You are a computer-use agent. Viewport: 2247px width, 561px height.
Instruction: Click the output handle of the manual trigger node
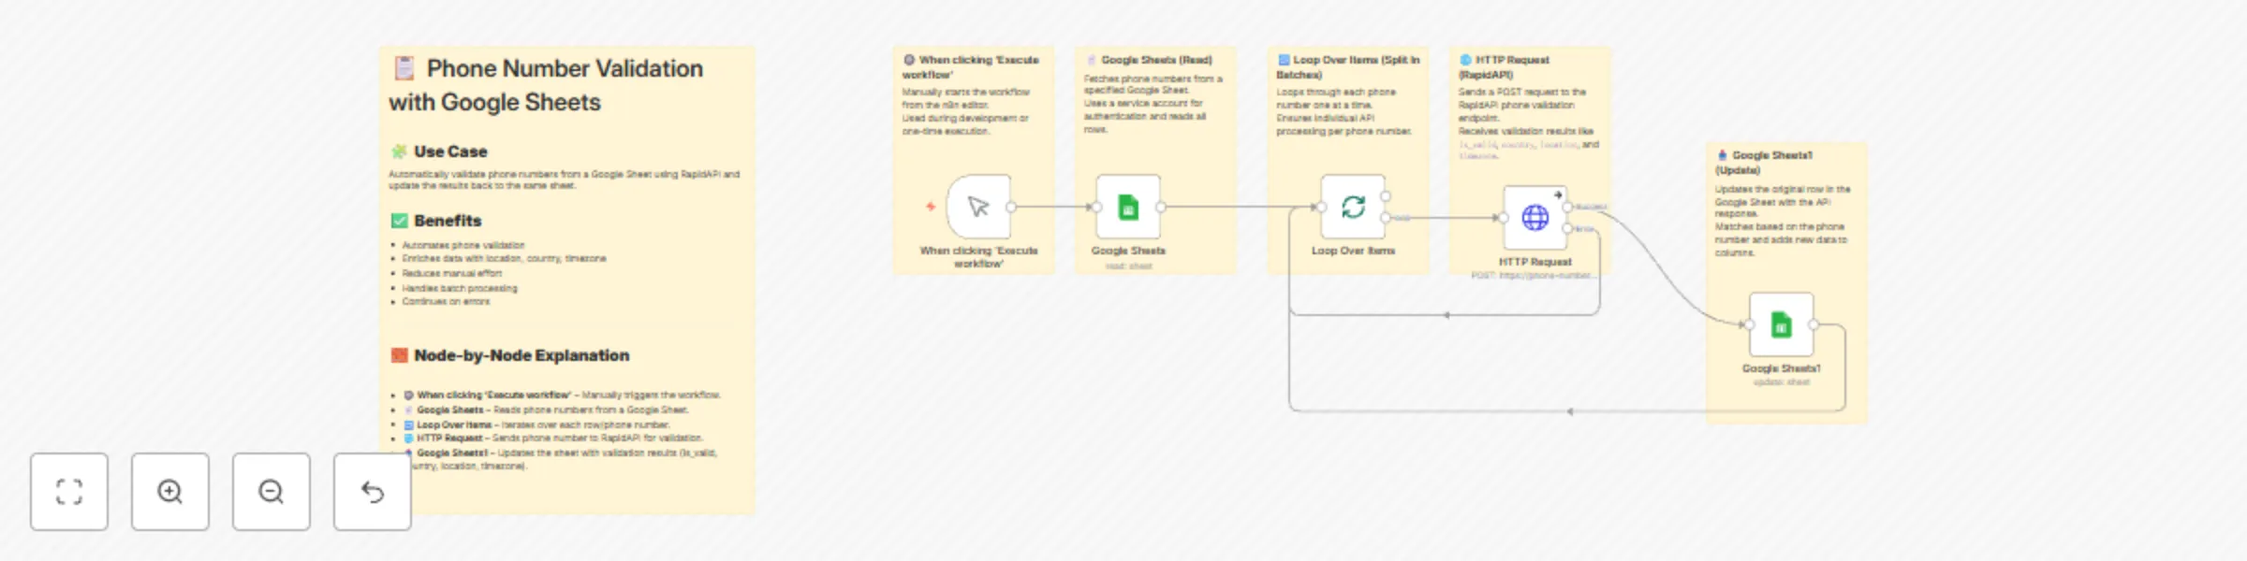click(x=1011, y=207)
